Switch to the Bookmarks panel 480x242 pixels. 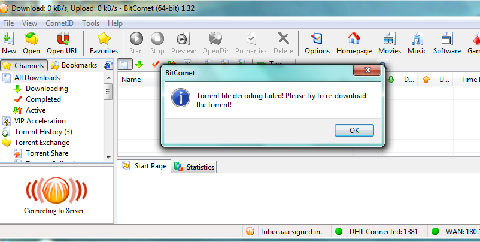point(74,65)
